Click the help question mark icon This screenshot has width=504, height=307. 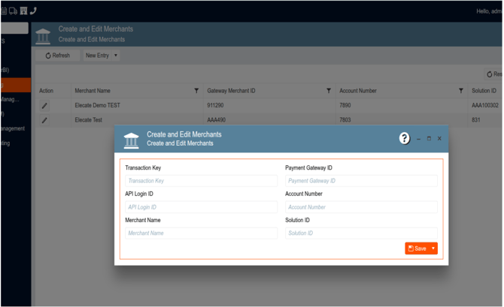pos(404,138)
